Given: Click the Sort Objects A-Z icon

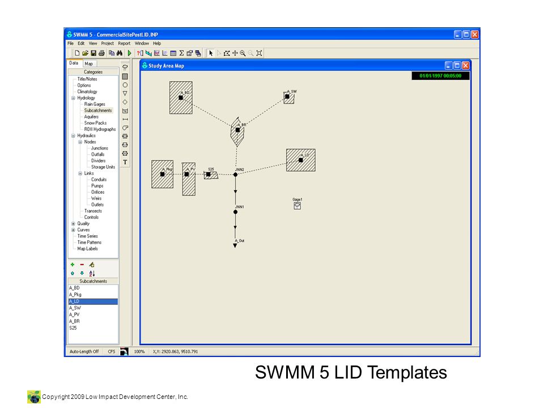Looking at the screenshot, I should coord(92,273).
